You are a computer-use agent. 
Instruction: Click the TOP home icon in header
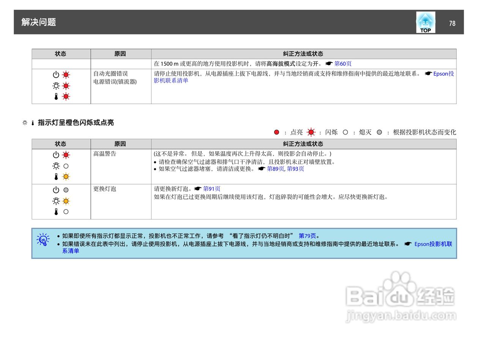425,22
